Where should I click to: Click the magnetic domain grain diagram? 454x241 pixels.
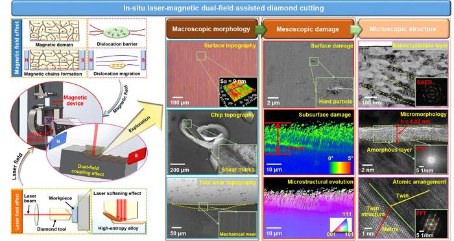(54, 30)
